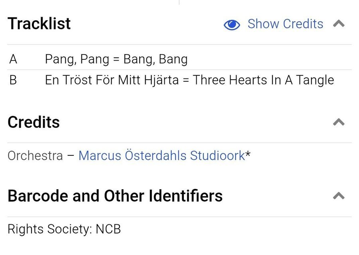Click the Tracklist section heading
The width and height of the screenshot is (359, 255).
[x=39, y=24]
